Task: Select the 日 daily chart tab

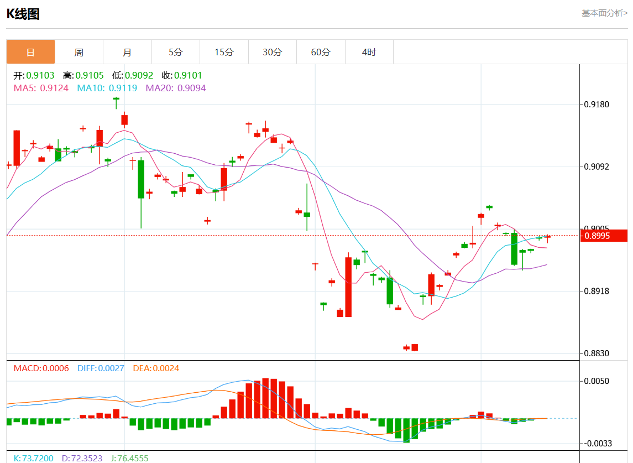Action: 30,51
